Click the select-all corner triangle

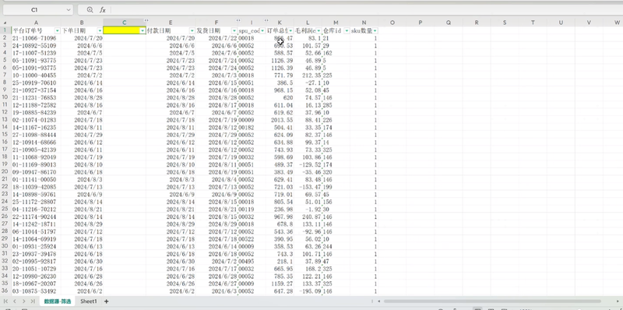[5, 23]
